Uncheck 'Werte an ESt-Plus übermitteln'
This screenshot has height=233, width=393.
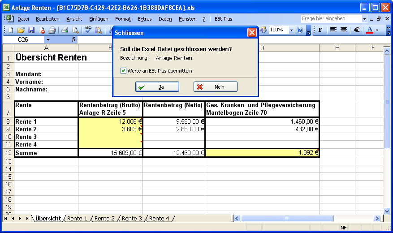click(x=123, y=71)
